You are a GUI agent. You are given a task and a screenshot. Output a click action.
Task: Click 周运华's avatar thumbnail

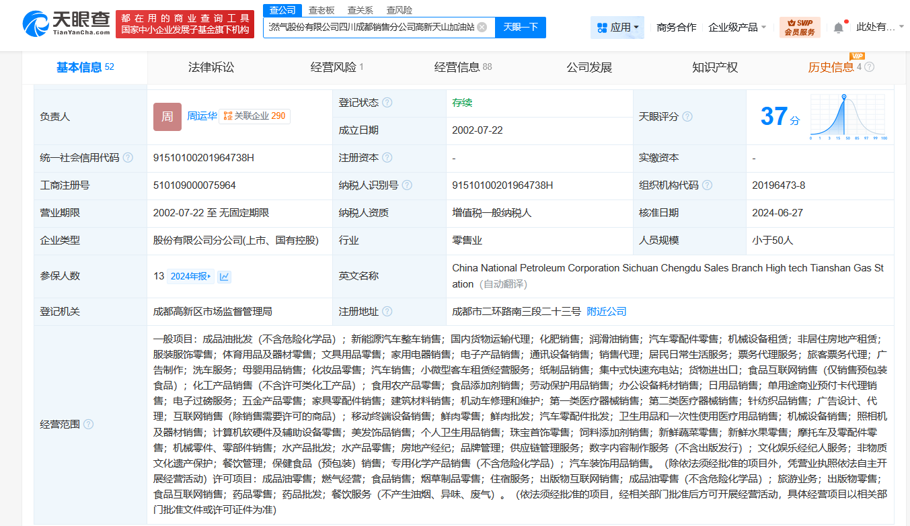coord(167,116)
